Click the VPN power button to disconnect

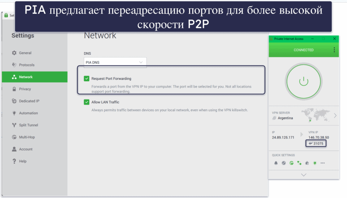pyautogui.click(x=304, y=82)
